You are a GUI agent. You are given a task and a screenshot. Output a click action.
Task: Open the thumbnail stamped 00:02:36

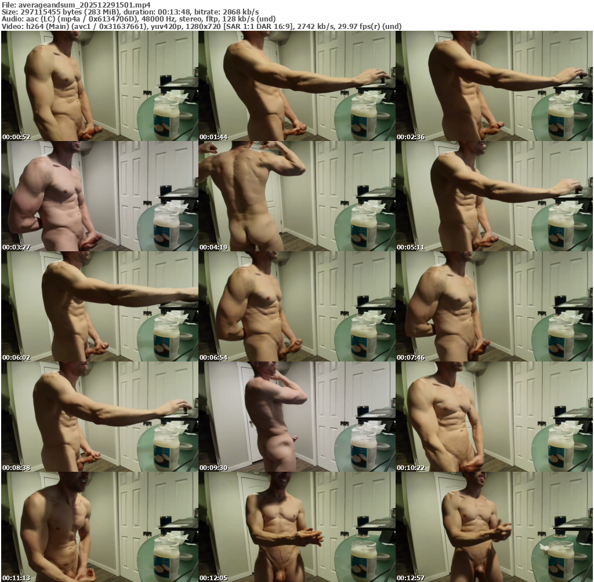pyautogui.click(x=494, y=86)
